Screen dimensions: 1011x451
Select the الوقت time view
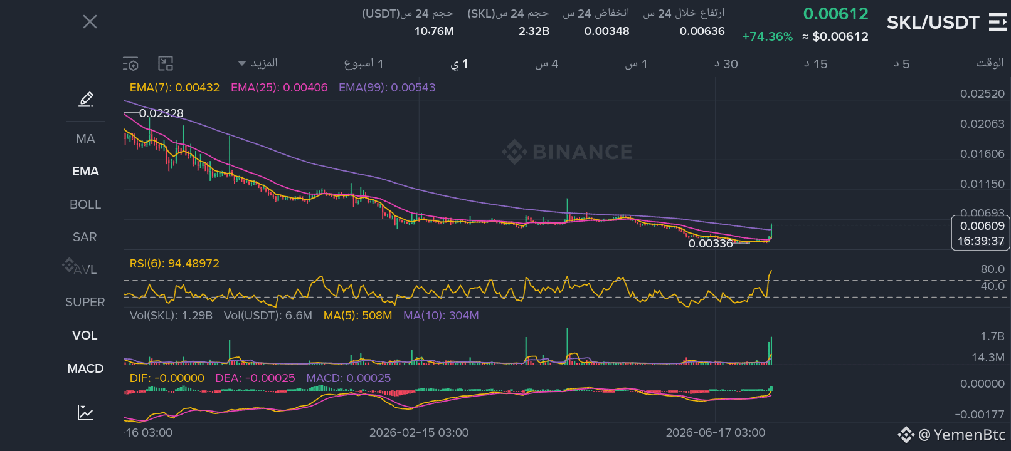pos(990,63)
